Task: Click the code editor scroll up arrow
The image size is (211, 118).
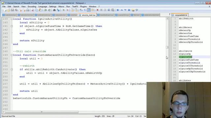Action: tap(167, 19)
